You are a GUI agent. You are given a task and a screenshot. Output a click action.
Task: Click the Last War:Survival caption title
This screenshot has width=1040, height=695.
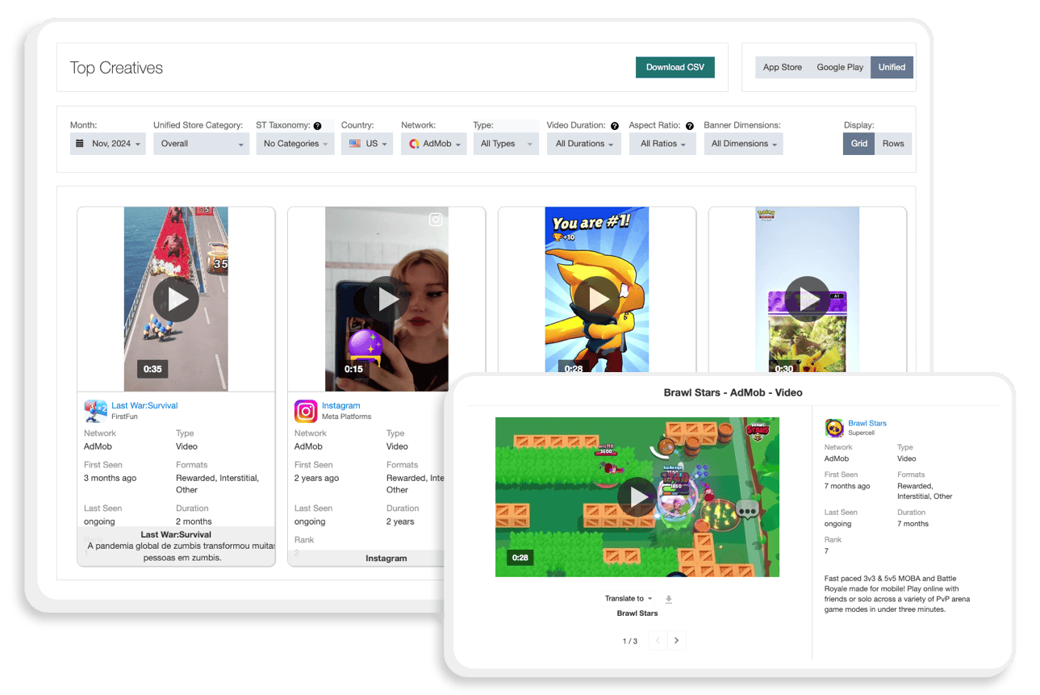176,534
